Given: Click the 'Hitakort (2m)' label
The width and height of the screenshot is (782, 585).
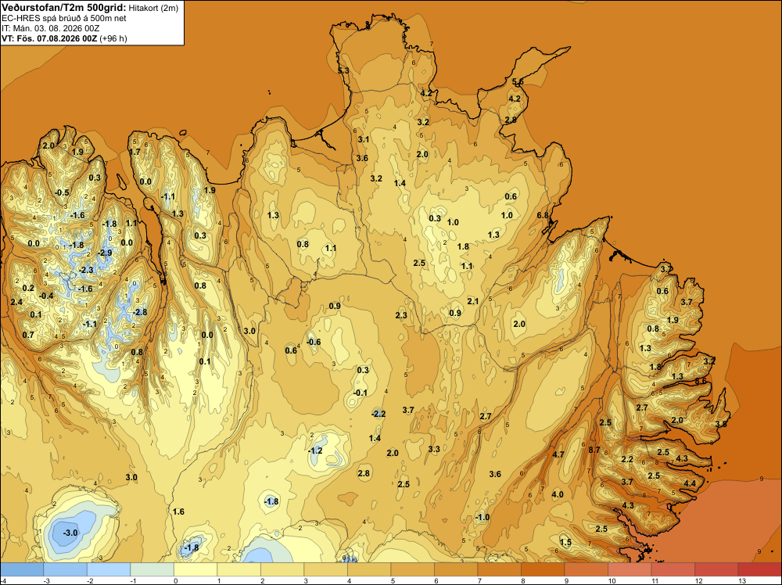Looking at the screenshot, I should [x=153, y=8].
